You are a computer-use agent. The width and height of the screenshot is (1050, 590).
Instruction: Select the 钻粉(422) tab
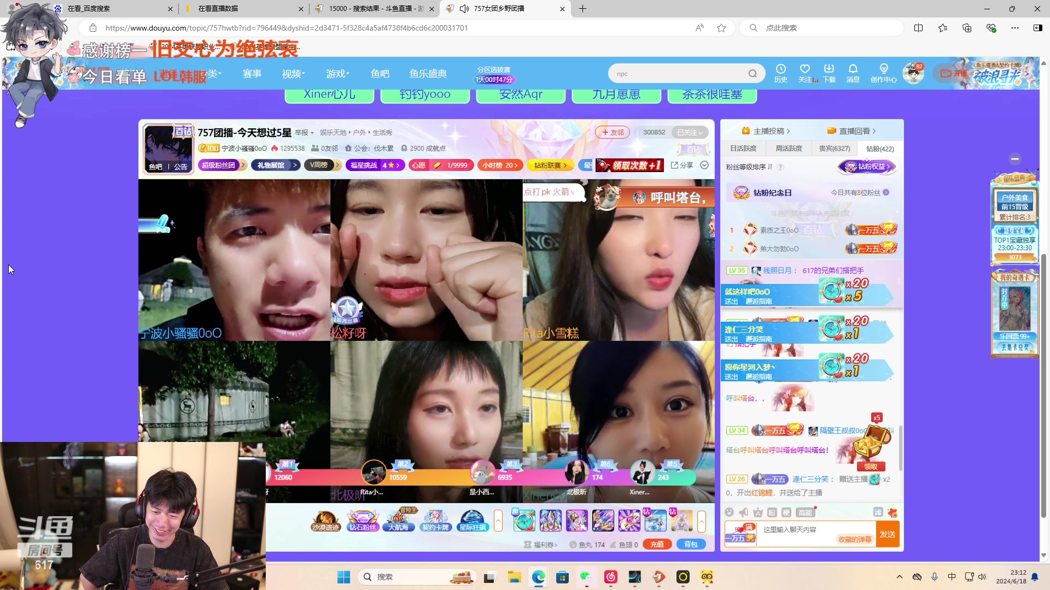(880, 149)
